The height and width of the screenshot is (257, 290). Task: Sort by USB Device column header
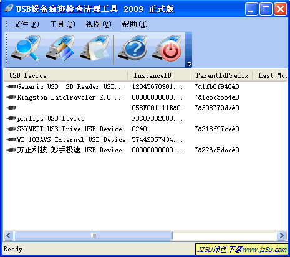click(65, 75)
